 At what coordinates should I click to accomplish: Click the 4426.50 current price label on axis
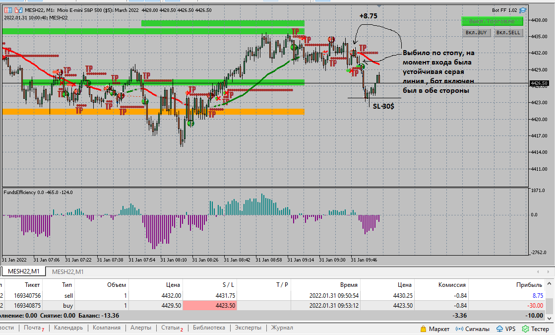tap(539, 83)
